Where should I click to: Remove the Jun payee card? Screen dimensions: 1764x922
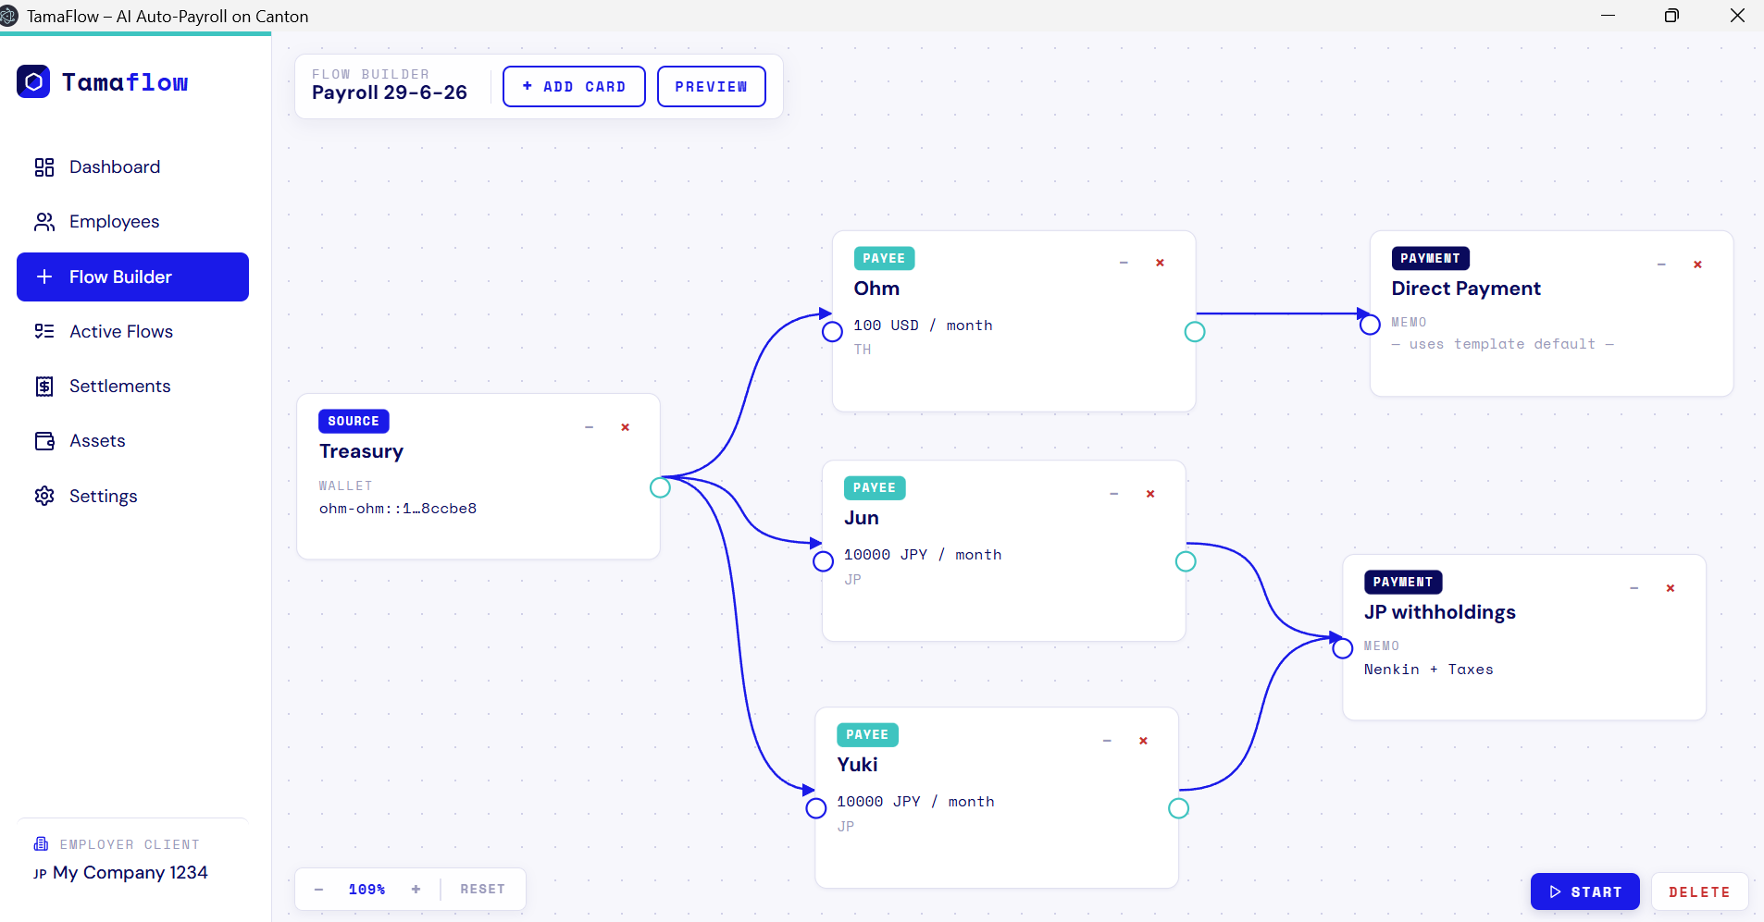point(1150,494)
